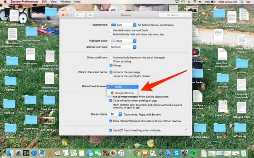
Task: Open Finder from the Dock
Action: 10,154
